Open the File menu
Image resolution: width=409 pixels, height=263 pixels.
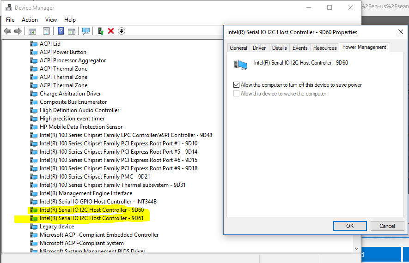(10, 20)
